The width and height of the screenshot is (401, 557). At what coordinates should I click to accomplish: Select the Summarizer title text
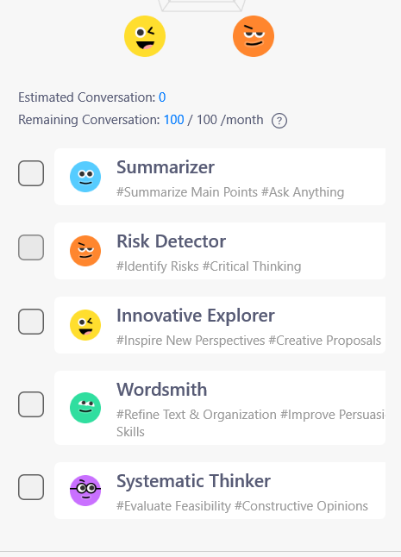point(166,167)
